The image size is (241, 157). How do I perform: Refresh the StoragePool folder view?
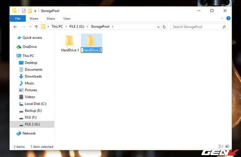(x=165, y=27)
